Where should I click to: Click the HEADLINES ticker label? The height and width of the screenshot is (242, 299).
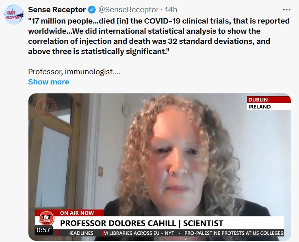80,233
